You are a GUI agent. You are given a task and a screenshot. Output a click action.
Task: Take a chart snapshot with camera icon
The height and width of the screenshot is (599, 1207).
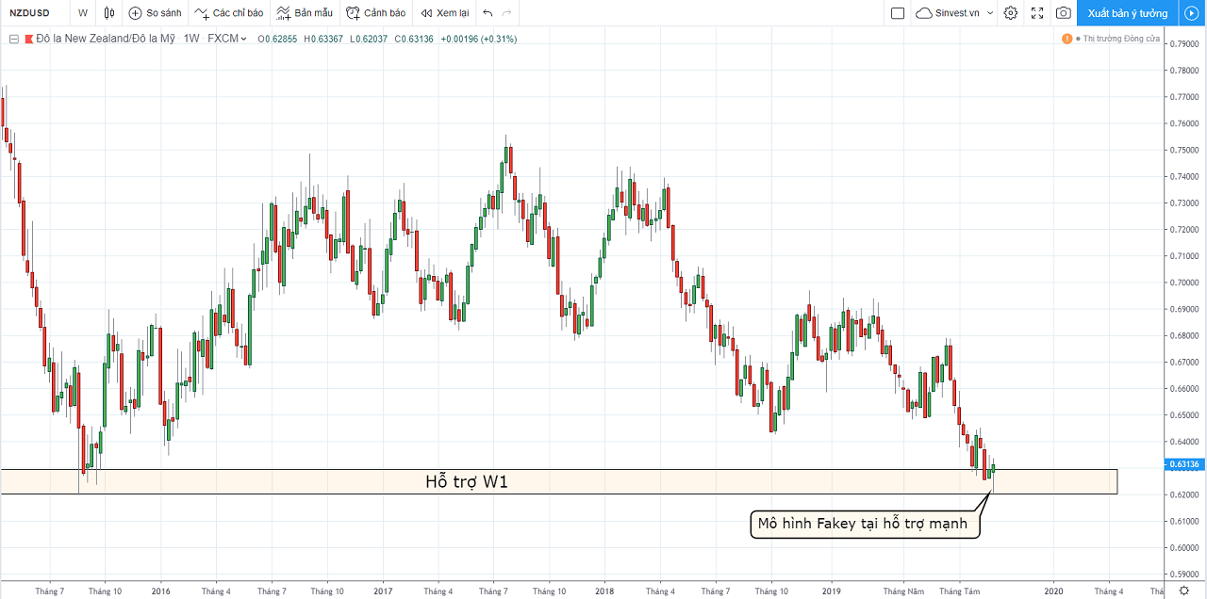[x=1064, y=13]
